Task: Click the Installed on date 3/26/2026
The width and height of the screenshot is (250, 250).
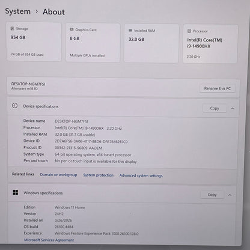Action: tap(63, 220)
